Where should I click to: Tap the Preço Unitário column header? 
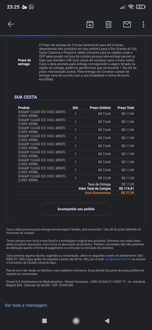pos(100,108)
